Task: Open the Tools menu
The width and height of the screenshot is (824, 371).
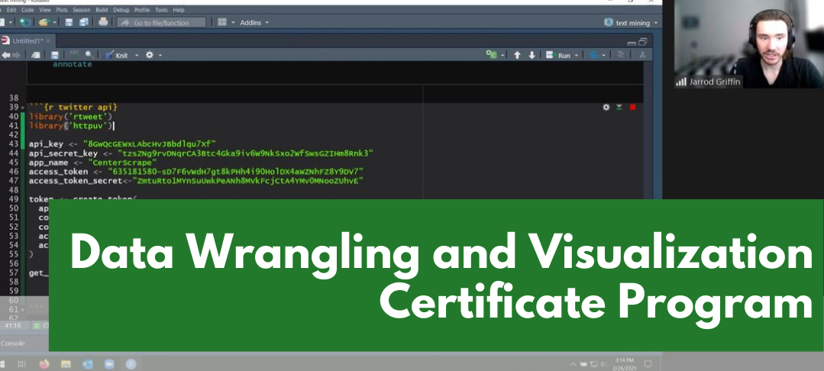Action: click(x=161, y=9)
